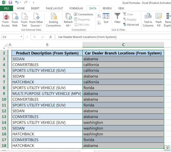
Task: Click the Insert Function fx icon
Action: click(x=50, y=37)
